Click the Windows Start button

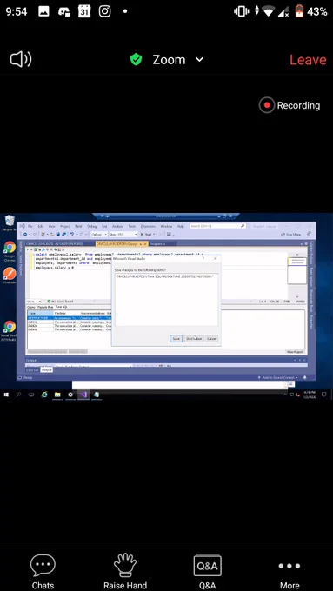click(6, 395)
